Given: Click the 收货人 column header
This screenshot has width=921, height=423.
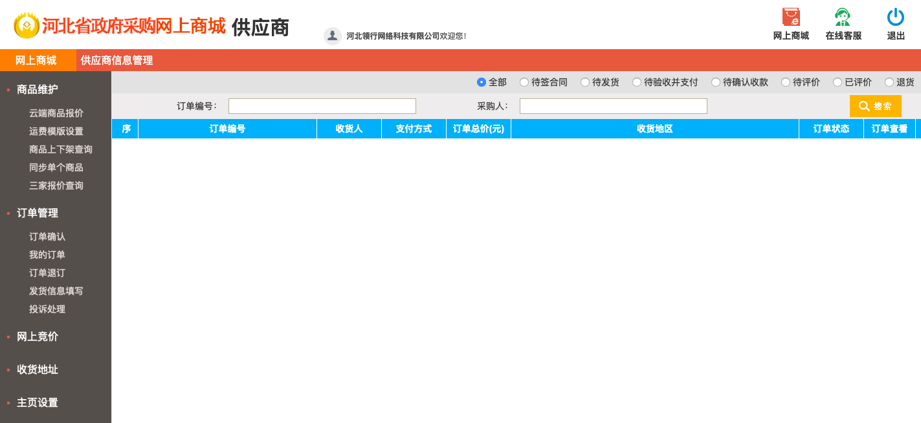Looking at the screenshot, I should click(349, 129).
